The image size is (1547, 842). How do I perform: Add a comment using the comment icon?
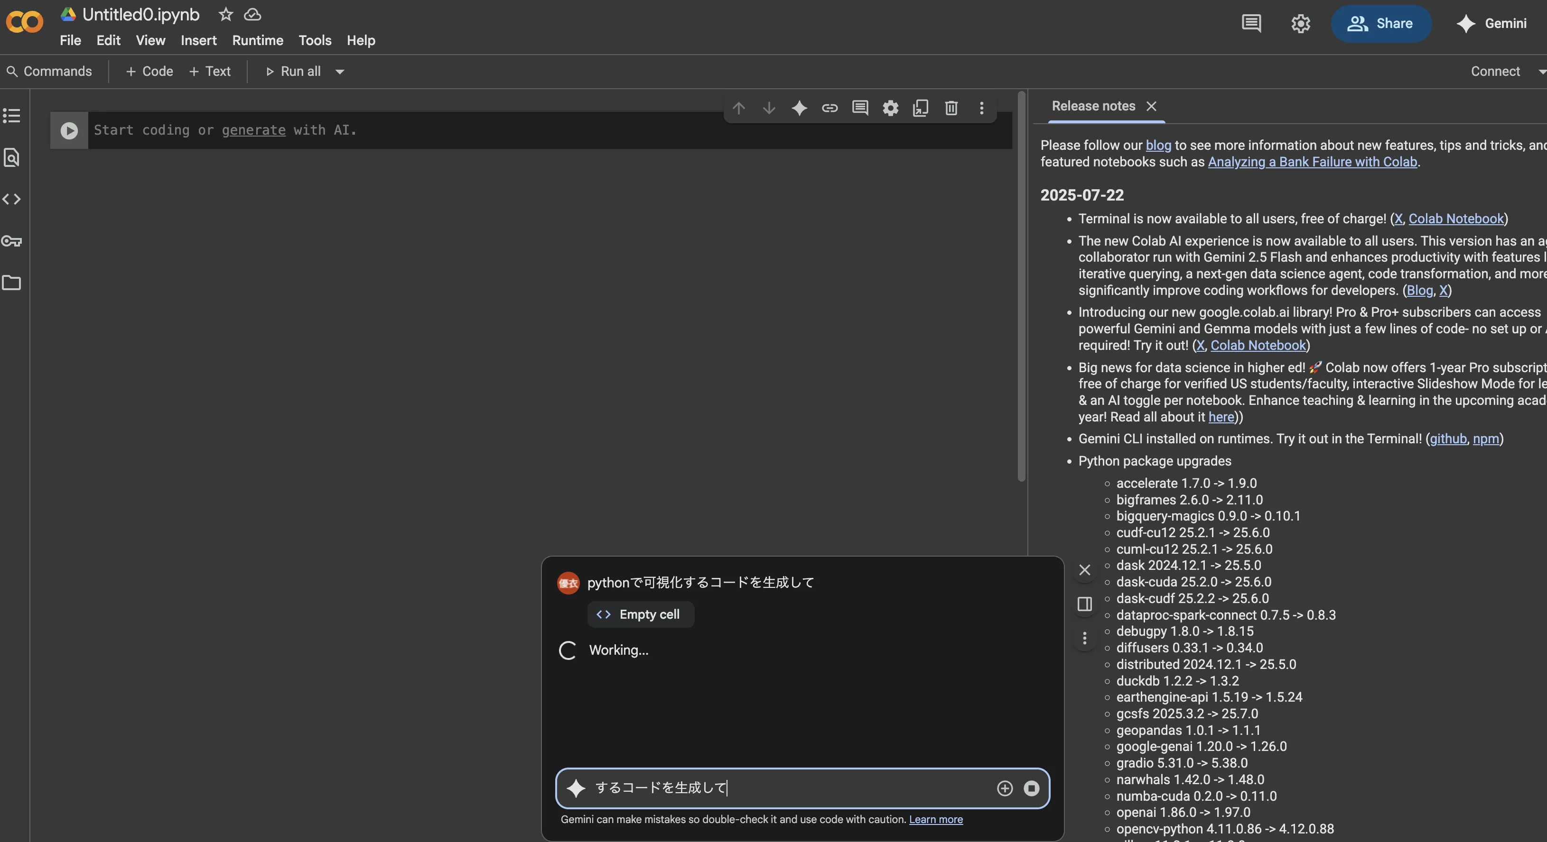[860, 109]
